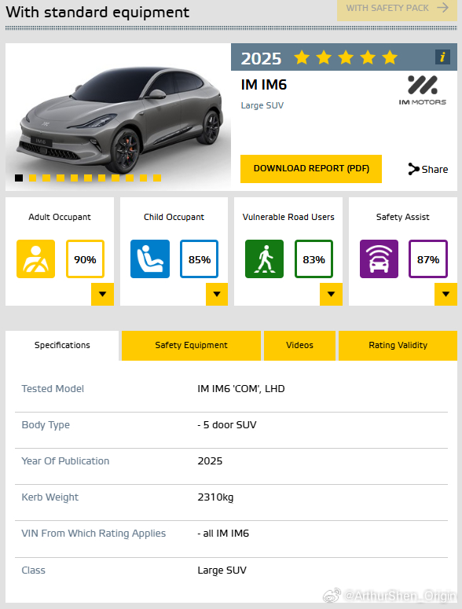Expand the Vulnerable Road Users details arrow
The height and width of the screenshot is (609, 462).
pyautogui.click(x=331, y=294)
